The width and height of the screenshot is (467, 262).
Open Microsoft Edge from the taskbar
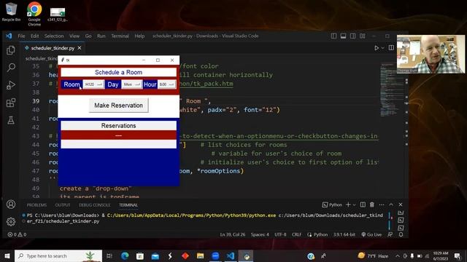[125, 255]
